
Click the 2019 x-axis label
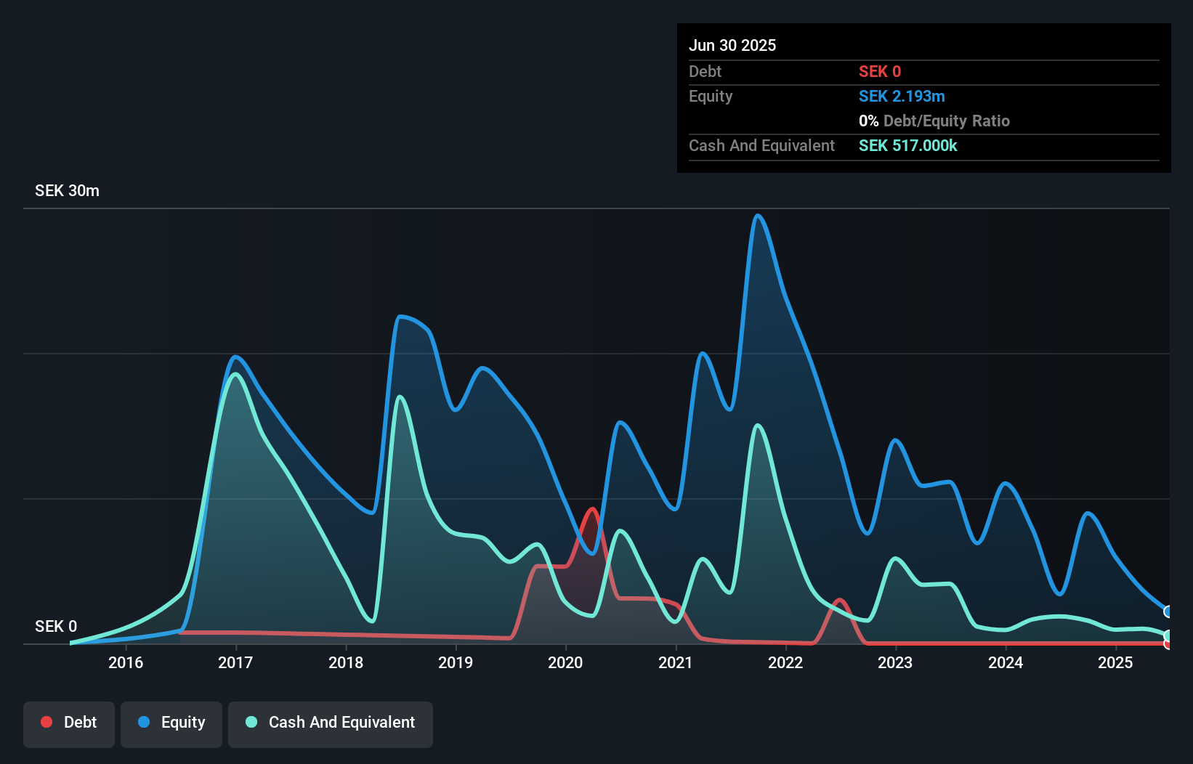click(456, 662)
